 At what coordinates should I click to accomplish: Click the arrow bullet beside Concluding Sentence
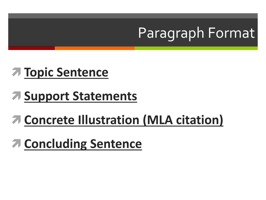[16, 143]
